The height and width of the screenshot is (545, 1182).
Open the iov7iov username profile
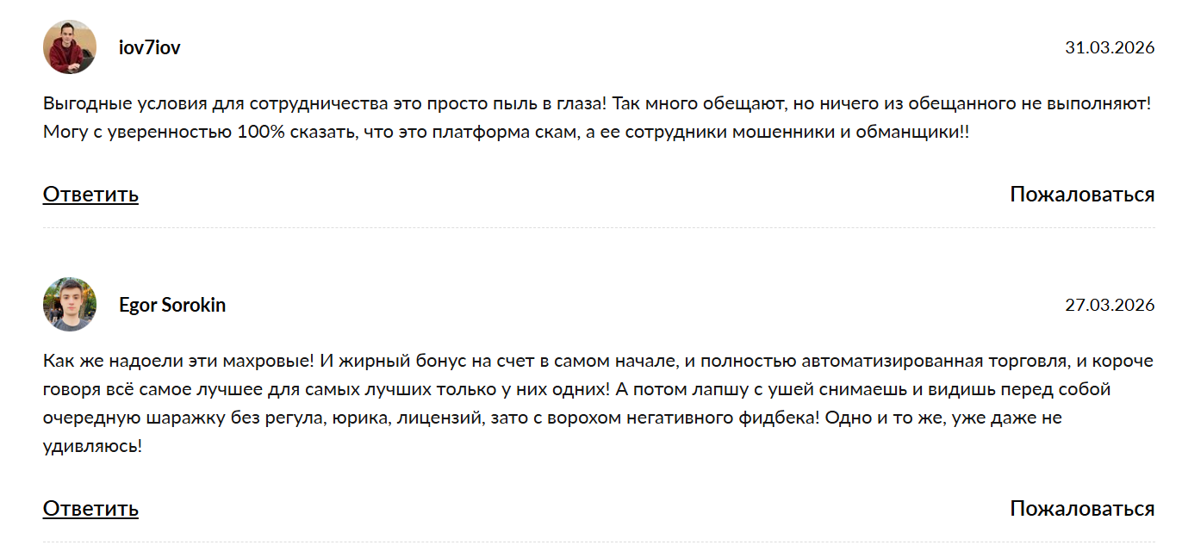(x=150, y=47)
